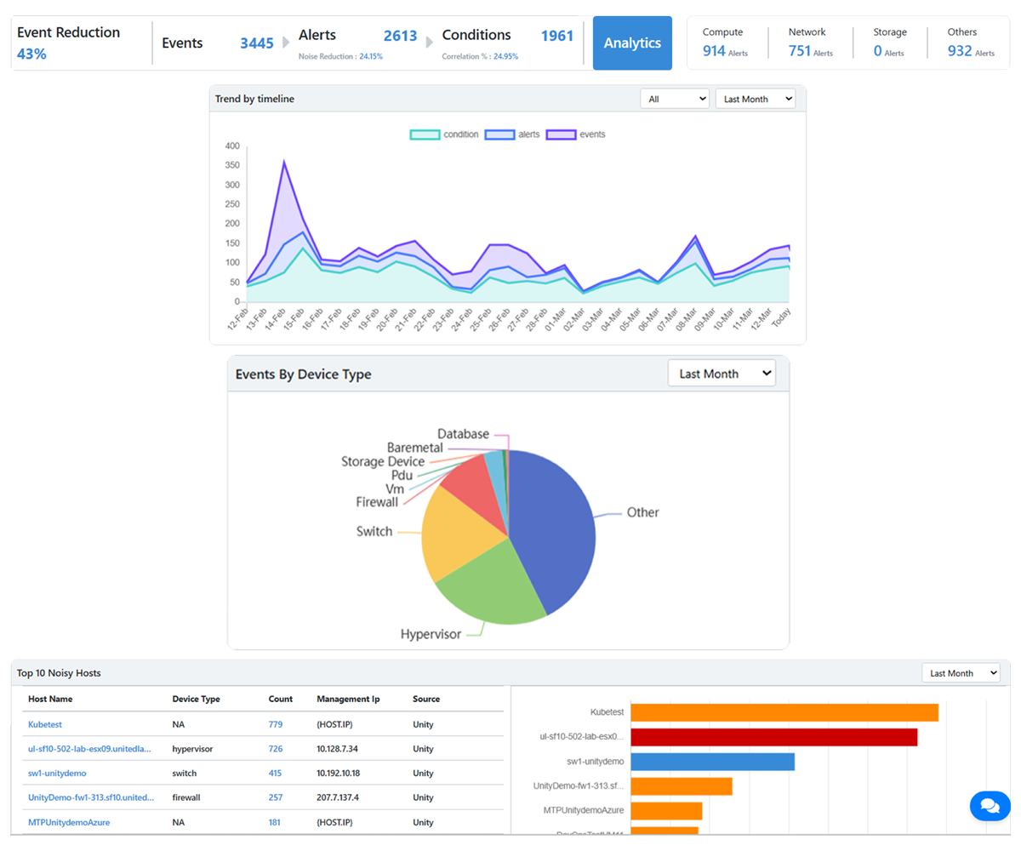The height and width of the screenshot is (851, 1021).
Task: Click the red ul-sf10-502-lab-esx09 bar in chart
Action: 773,737
